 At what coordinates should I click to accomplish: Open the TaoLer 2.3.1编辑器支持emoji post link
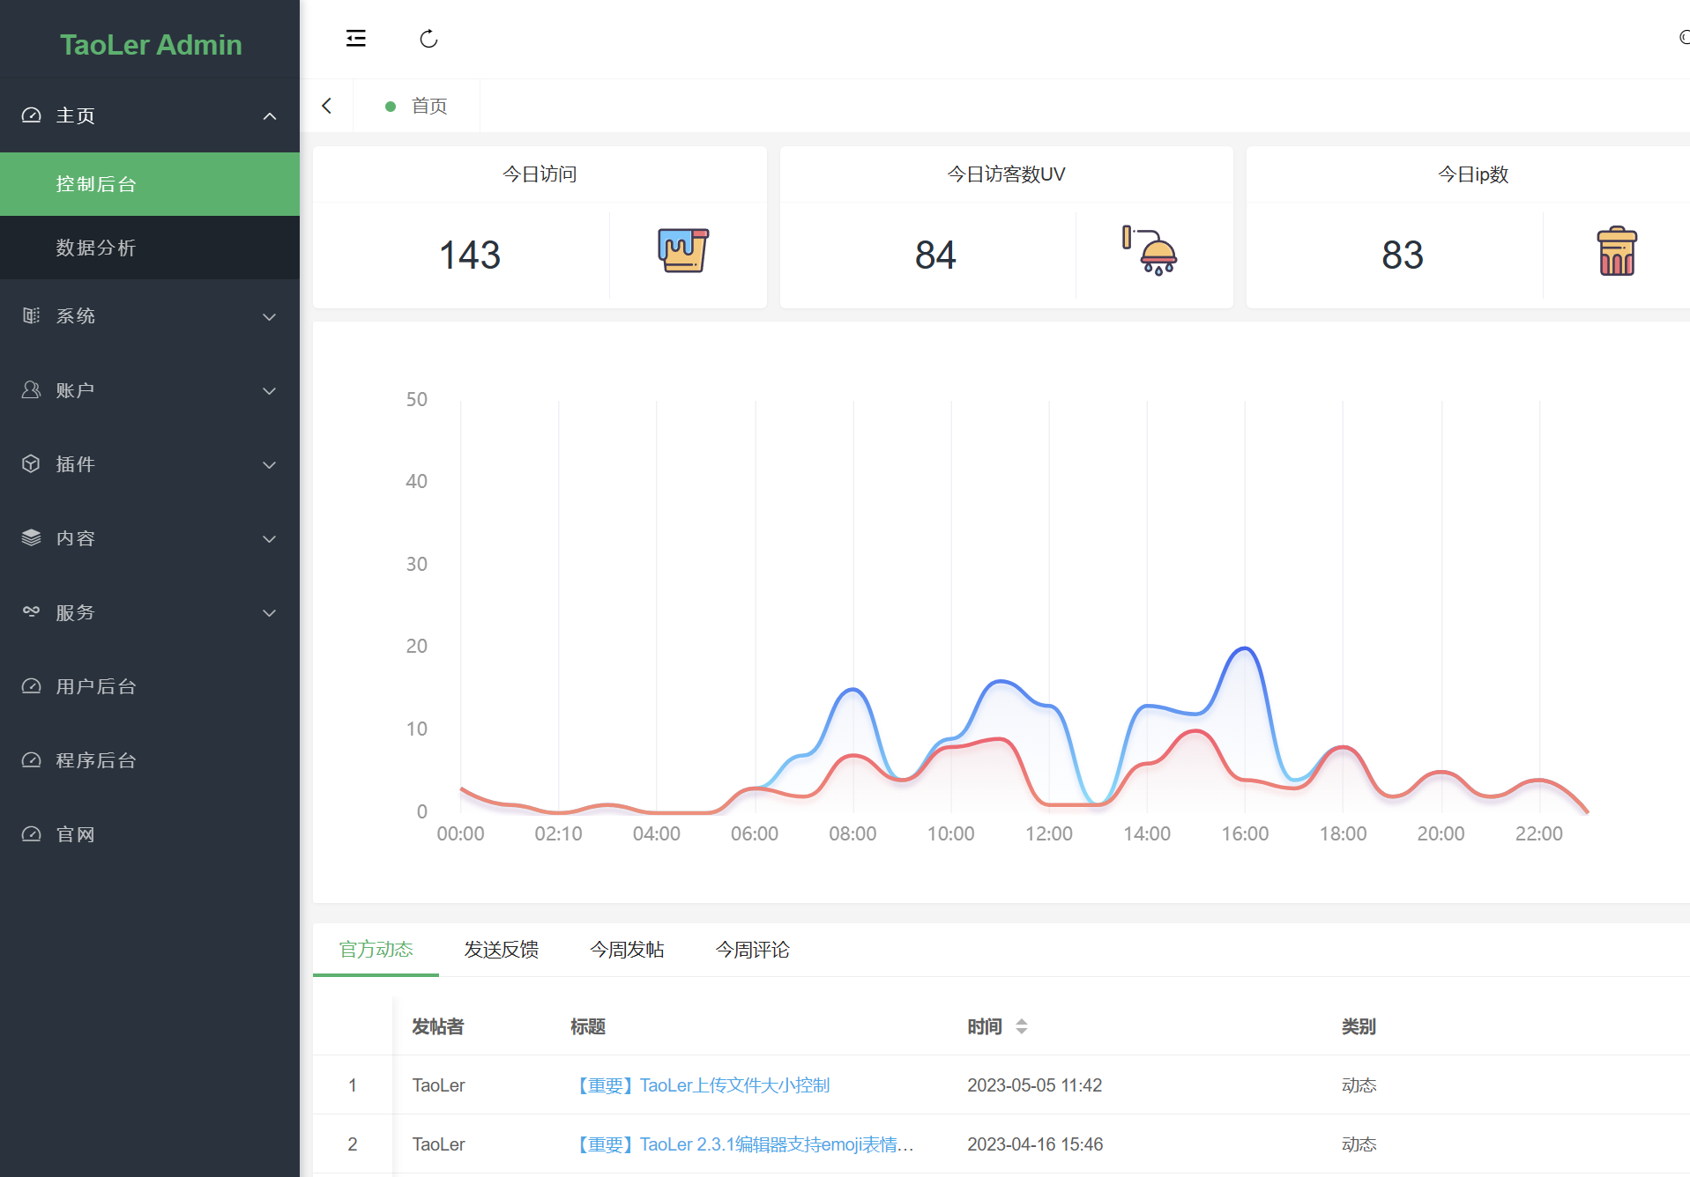pyautogui.click(x=743, y=1144)
